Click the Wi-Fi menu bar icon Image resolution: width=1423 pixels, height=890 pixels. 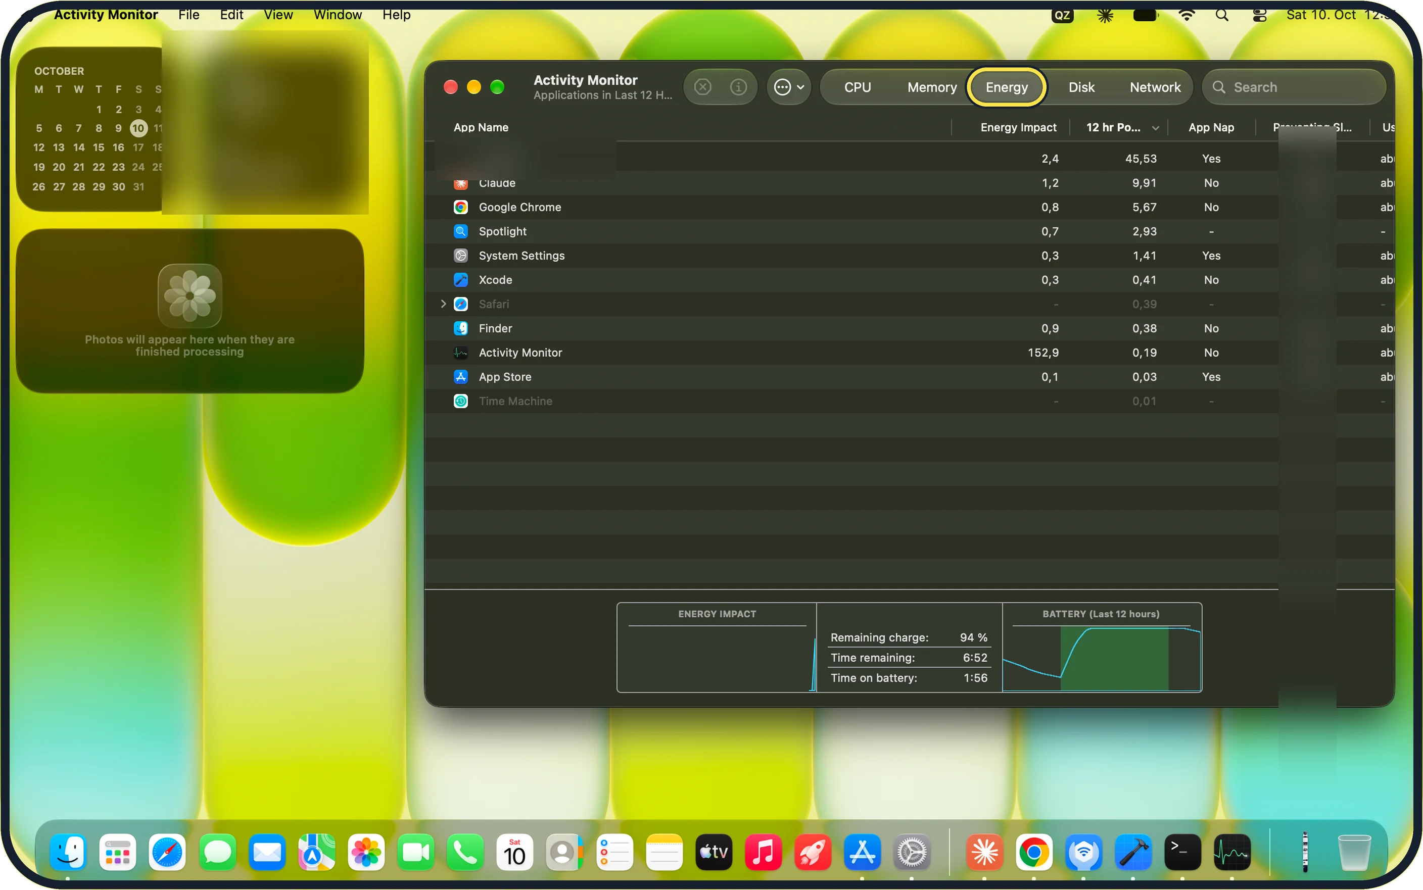[1187, 15]
